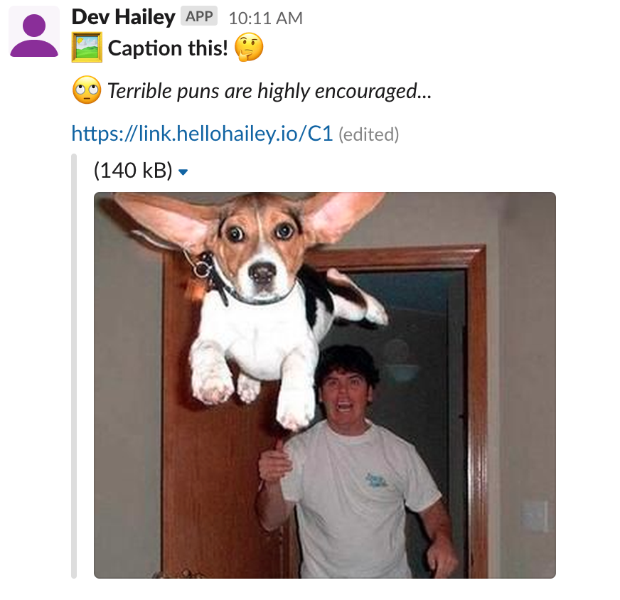Click the beagle's left floppy ear
This screenshot has width=620, height=600.
tap(164, 218)
